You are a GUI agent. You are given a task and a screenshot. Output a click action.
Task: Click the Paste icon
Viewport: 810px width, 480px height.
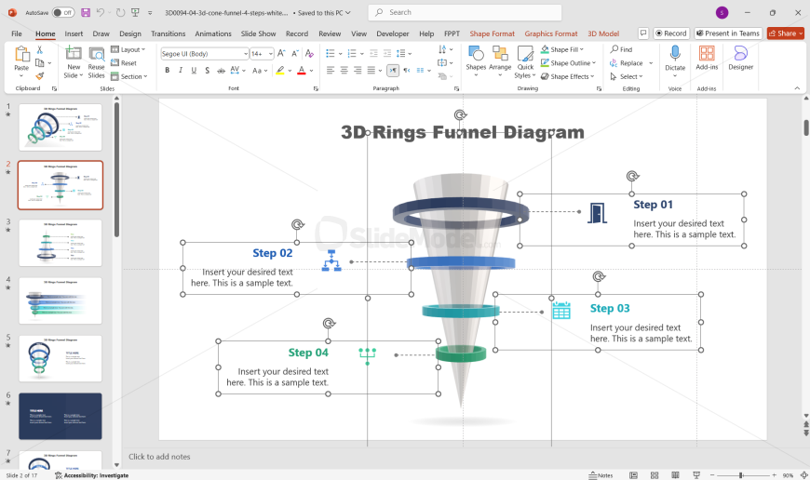[x=20, y=58]
